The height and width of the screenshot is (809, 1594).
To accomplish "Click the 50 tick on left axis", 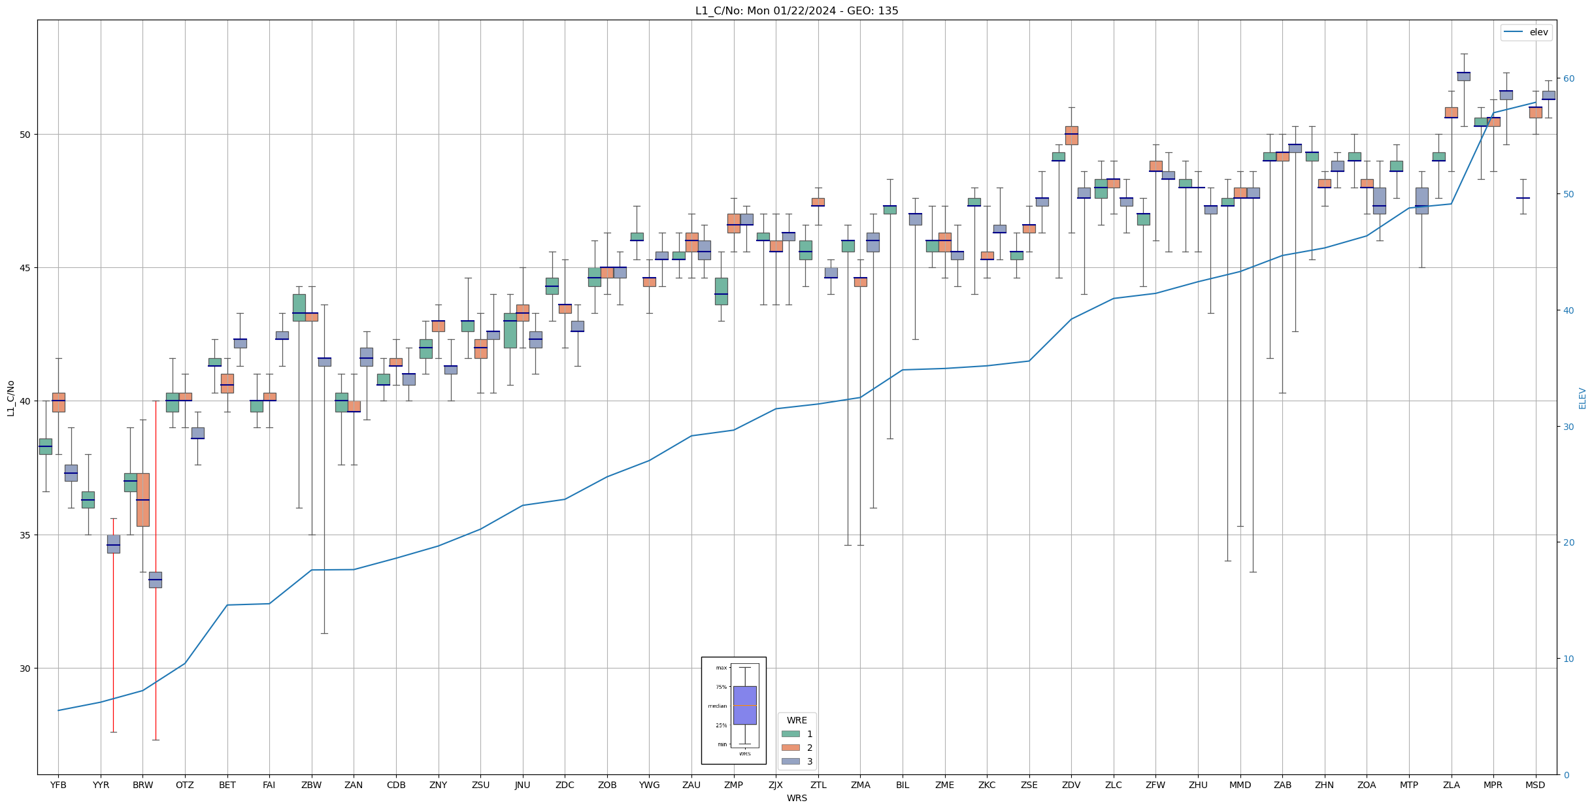I will pos(25,135).
